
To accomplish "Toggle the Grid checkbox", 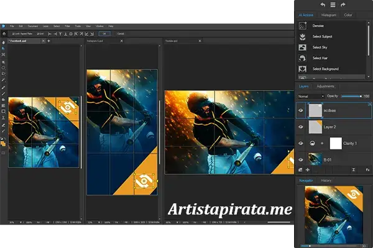I will pos(38,34).
